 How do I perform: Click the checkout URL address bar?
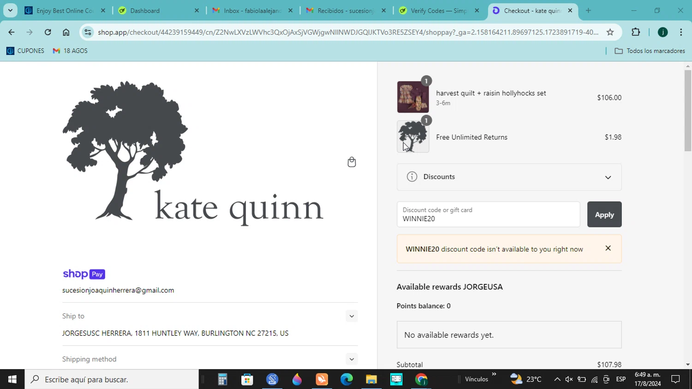(x=348, y=32)
